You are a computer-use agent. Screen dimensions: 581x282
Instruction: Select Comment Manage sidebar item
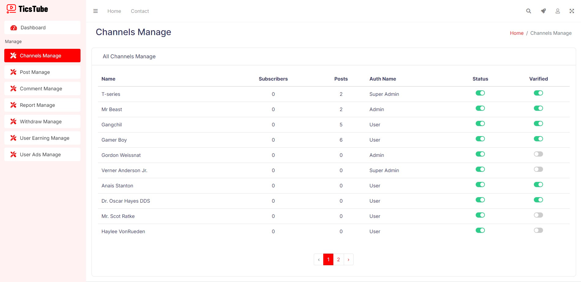tap(41, 89)
